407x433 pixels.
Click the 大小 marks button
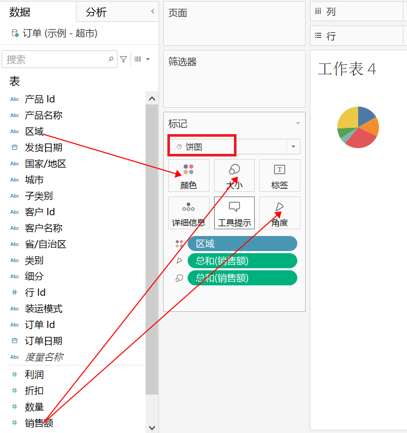point(234,176)
